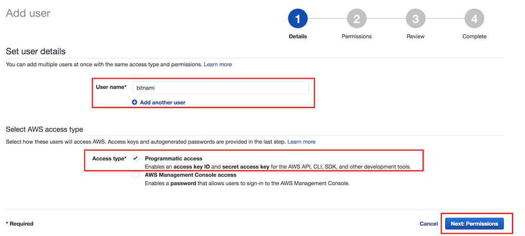Screen dimensions: 525x236
Task: Click the Set user details heading
Action: pos(36,51)
